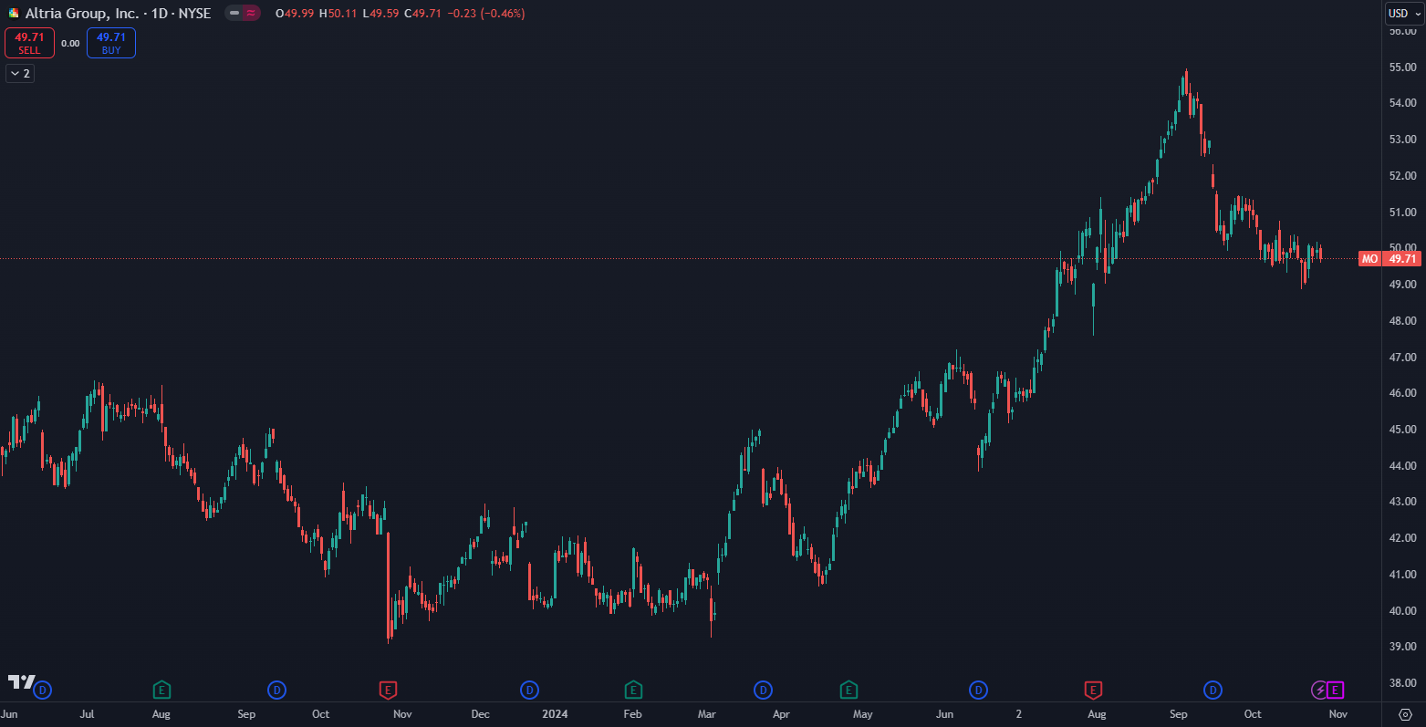
Task: Click the 51.00 price axis label
Action: click(1402, 213)
